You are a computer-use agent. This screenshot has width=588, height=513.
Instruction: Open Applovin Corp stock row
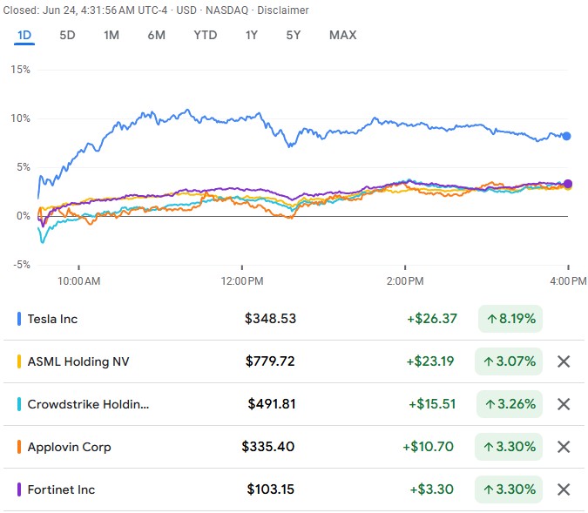(294, 447)
